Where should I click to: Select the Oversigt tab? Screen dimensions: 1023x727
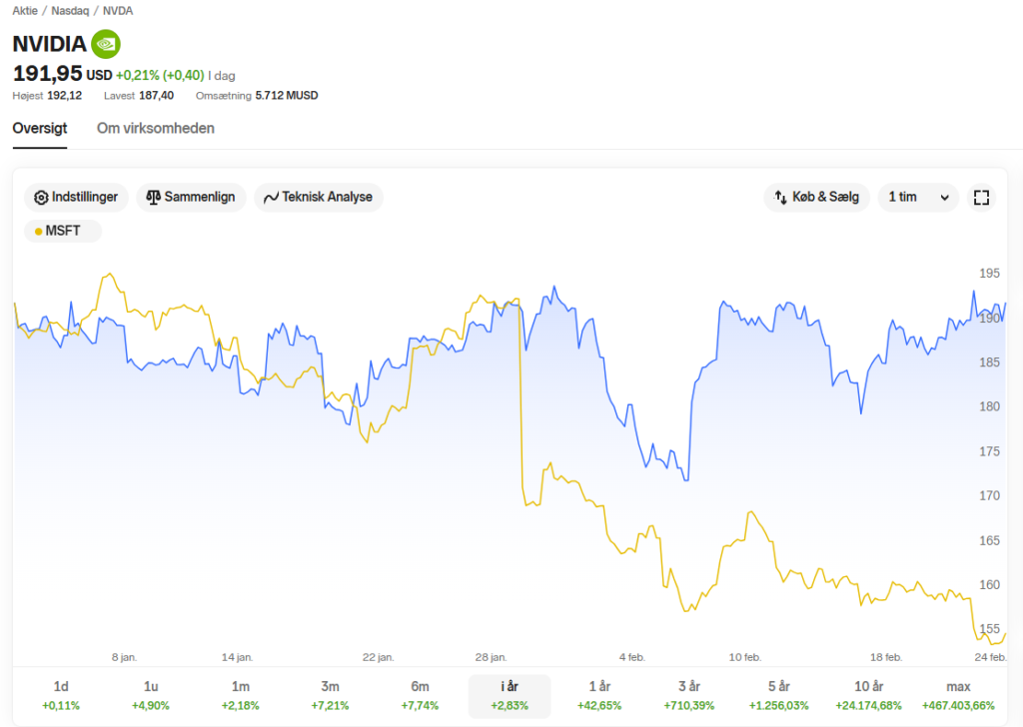tap(40, 129)
